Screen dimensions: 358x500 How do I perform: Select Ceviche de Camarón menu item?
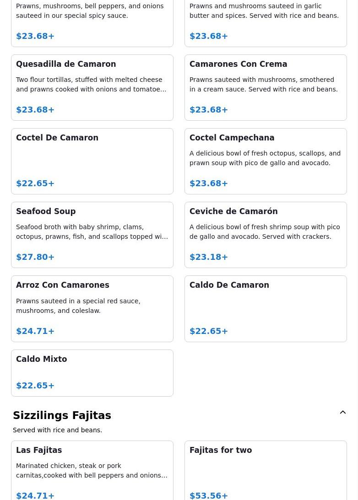tap(266, 235)
